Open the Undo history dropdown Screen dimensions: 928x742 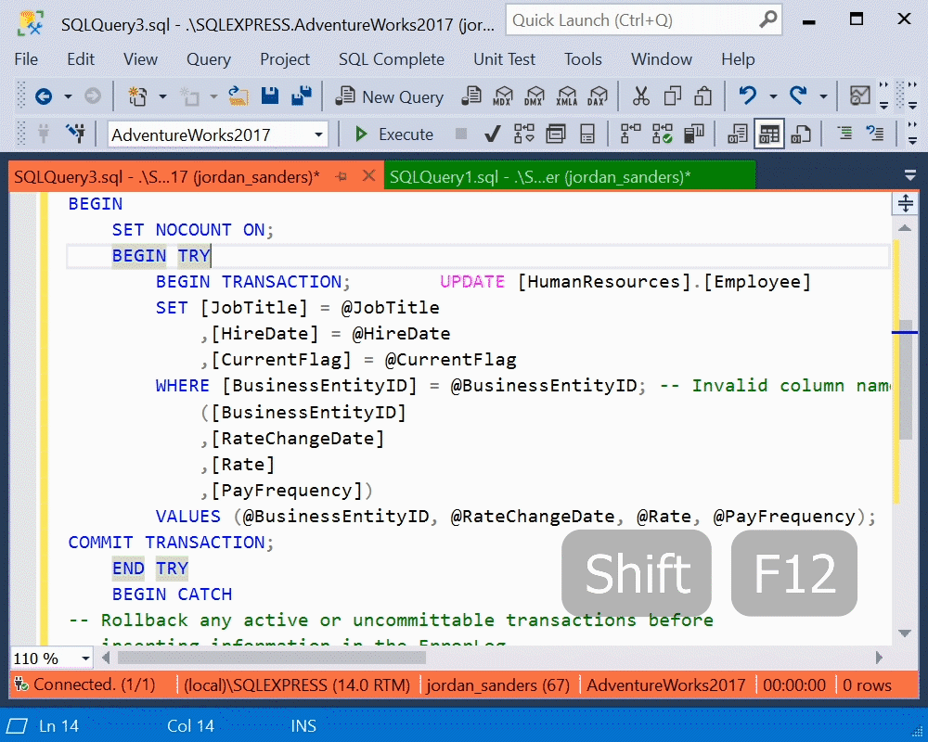[x=773, y=96]
